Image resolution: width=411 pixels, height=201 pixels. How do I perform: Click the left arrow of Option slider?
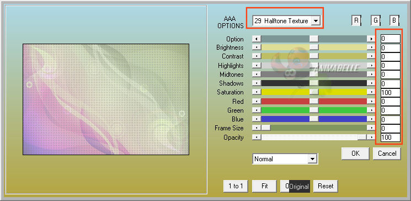coord(257,39)
